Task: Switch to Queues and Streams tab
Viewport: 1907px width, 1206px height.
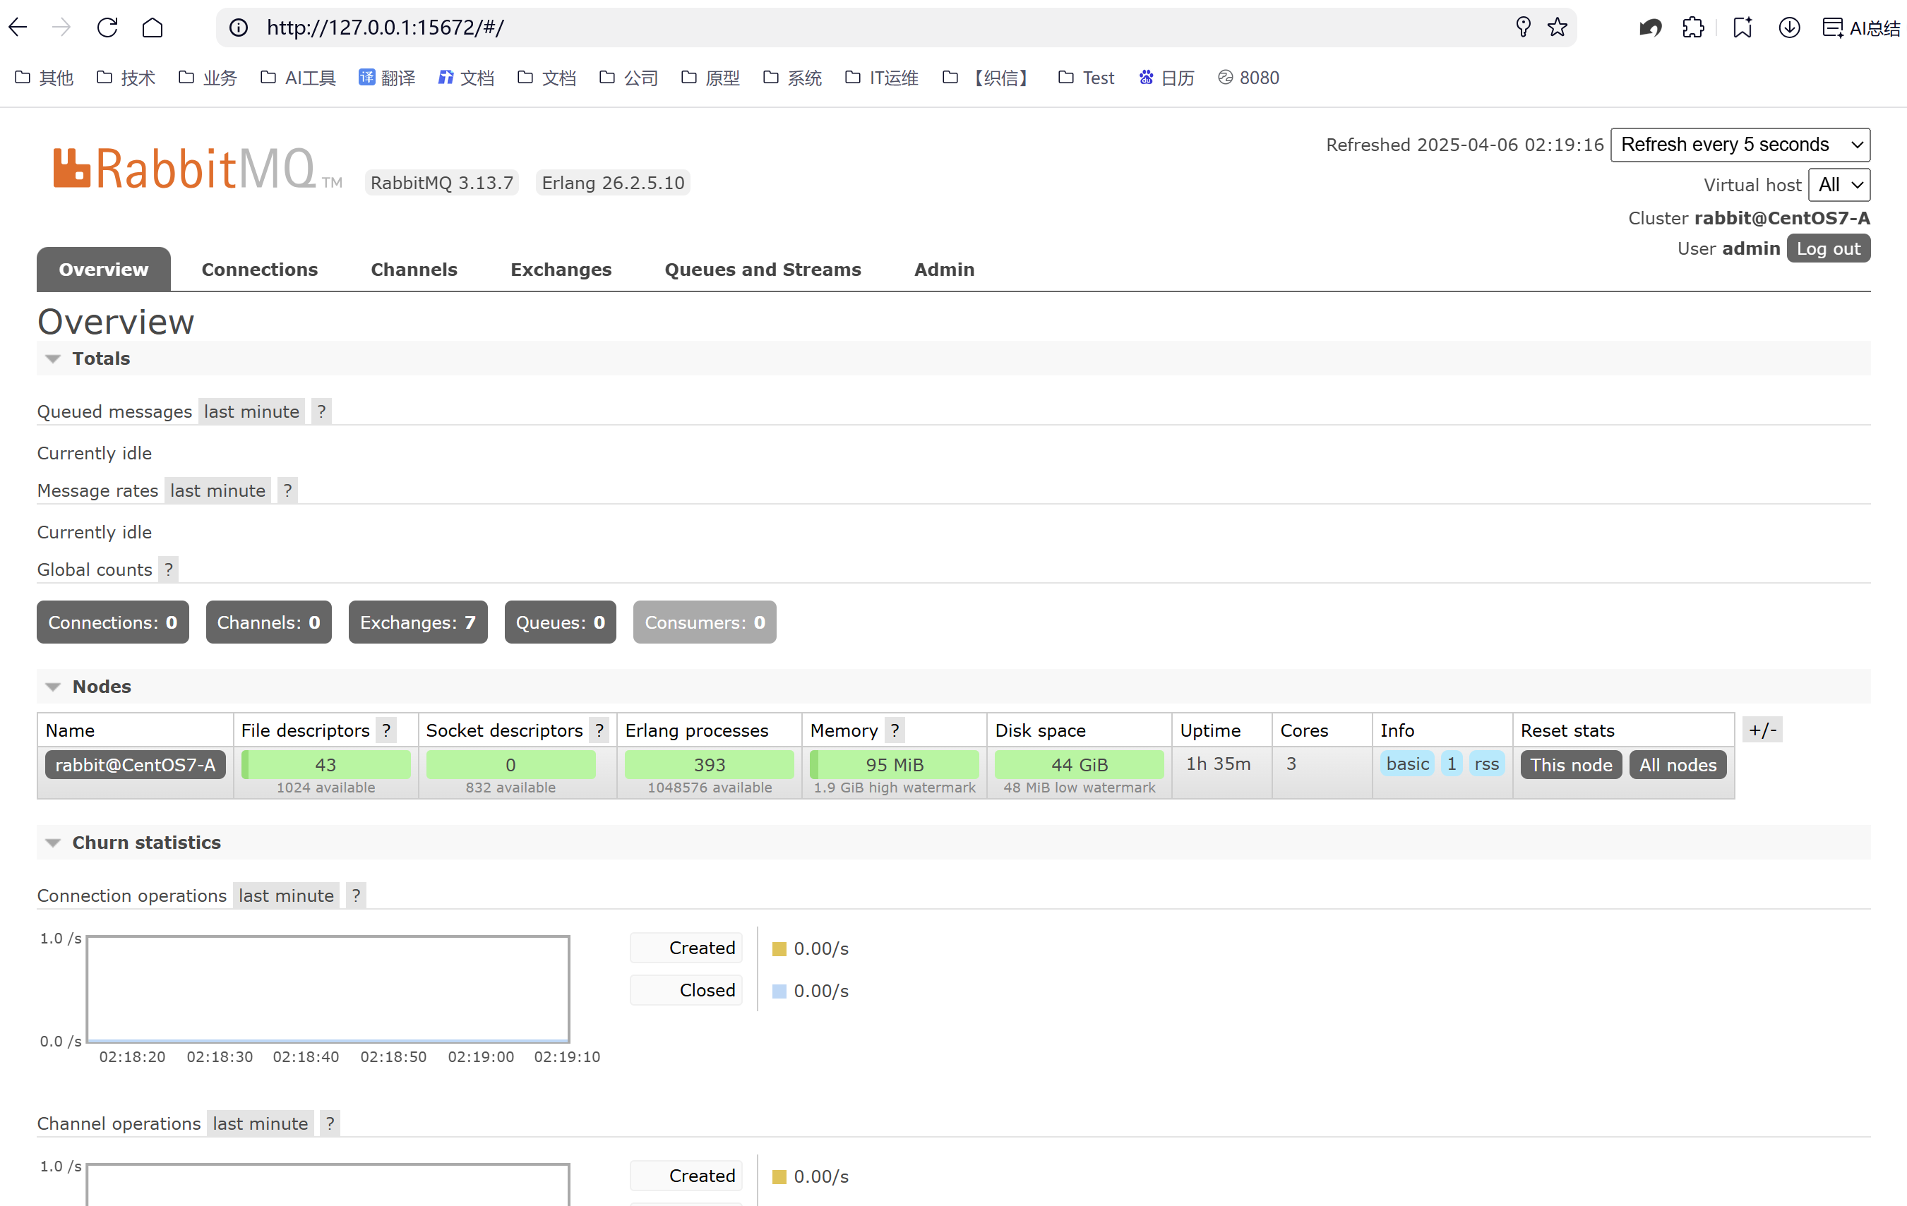Action: [x=763, y=269]
